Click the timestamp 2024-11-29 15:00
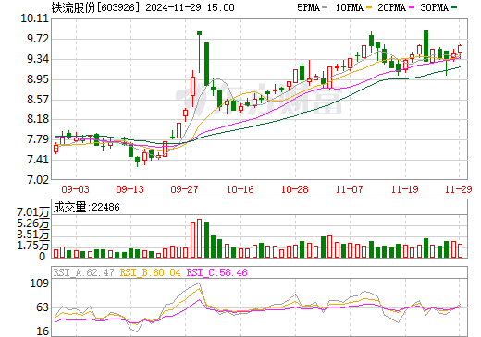This screenshot has height=337, width=481. (190, 7)
